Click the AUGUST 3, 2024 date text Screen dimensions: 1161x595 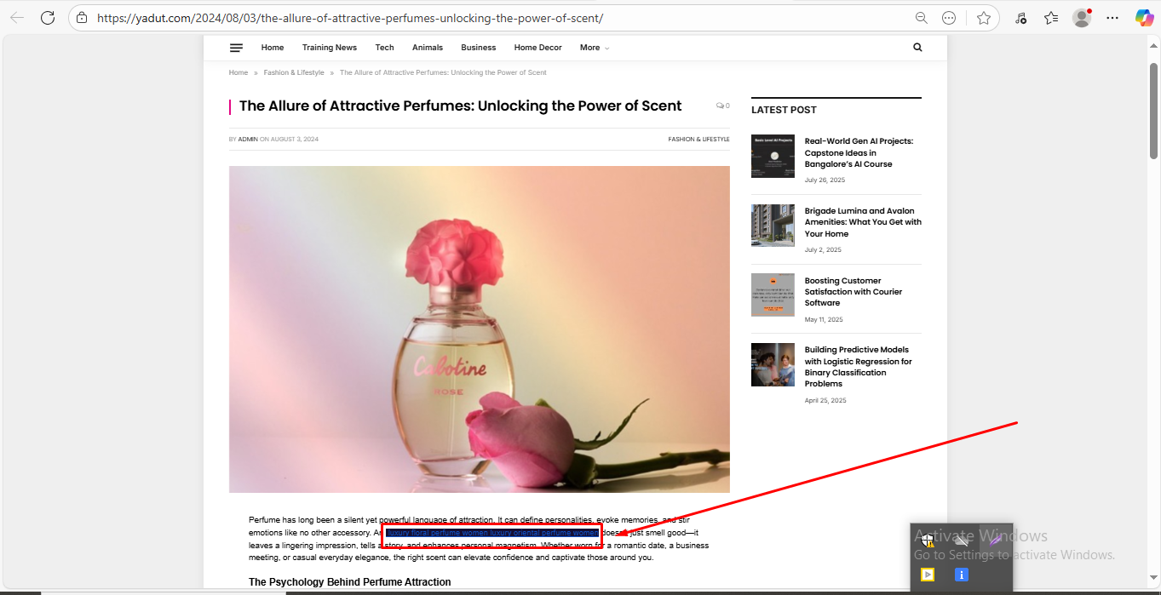click(x=295, y=139)
